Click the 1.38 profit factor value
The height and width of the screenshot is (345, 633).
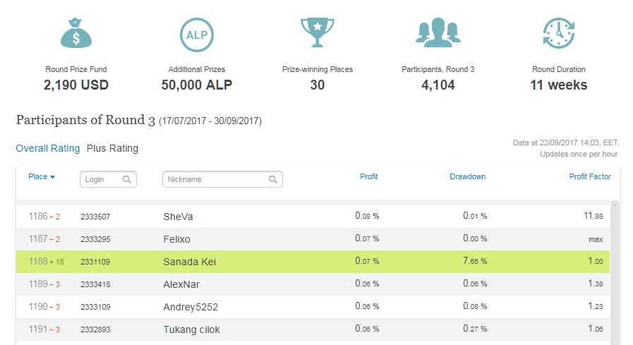[x=596, y=284]
